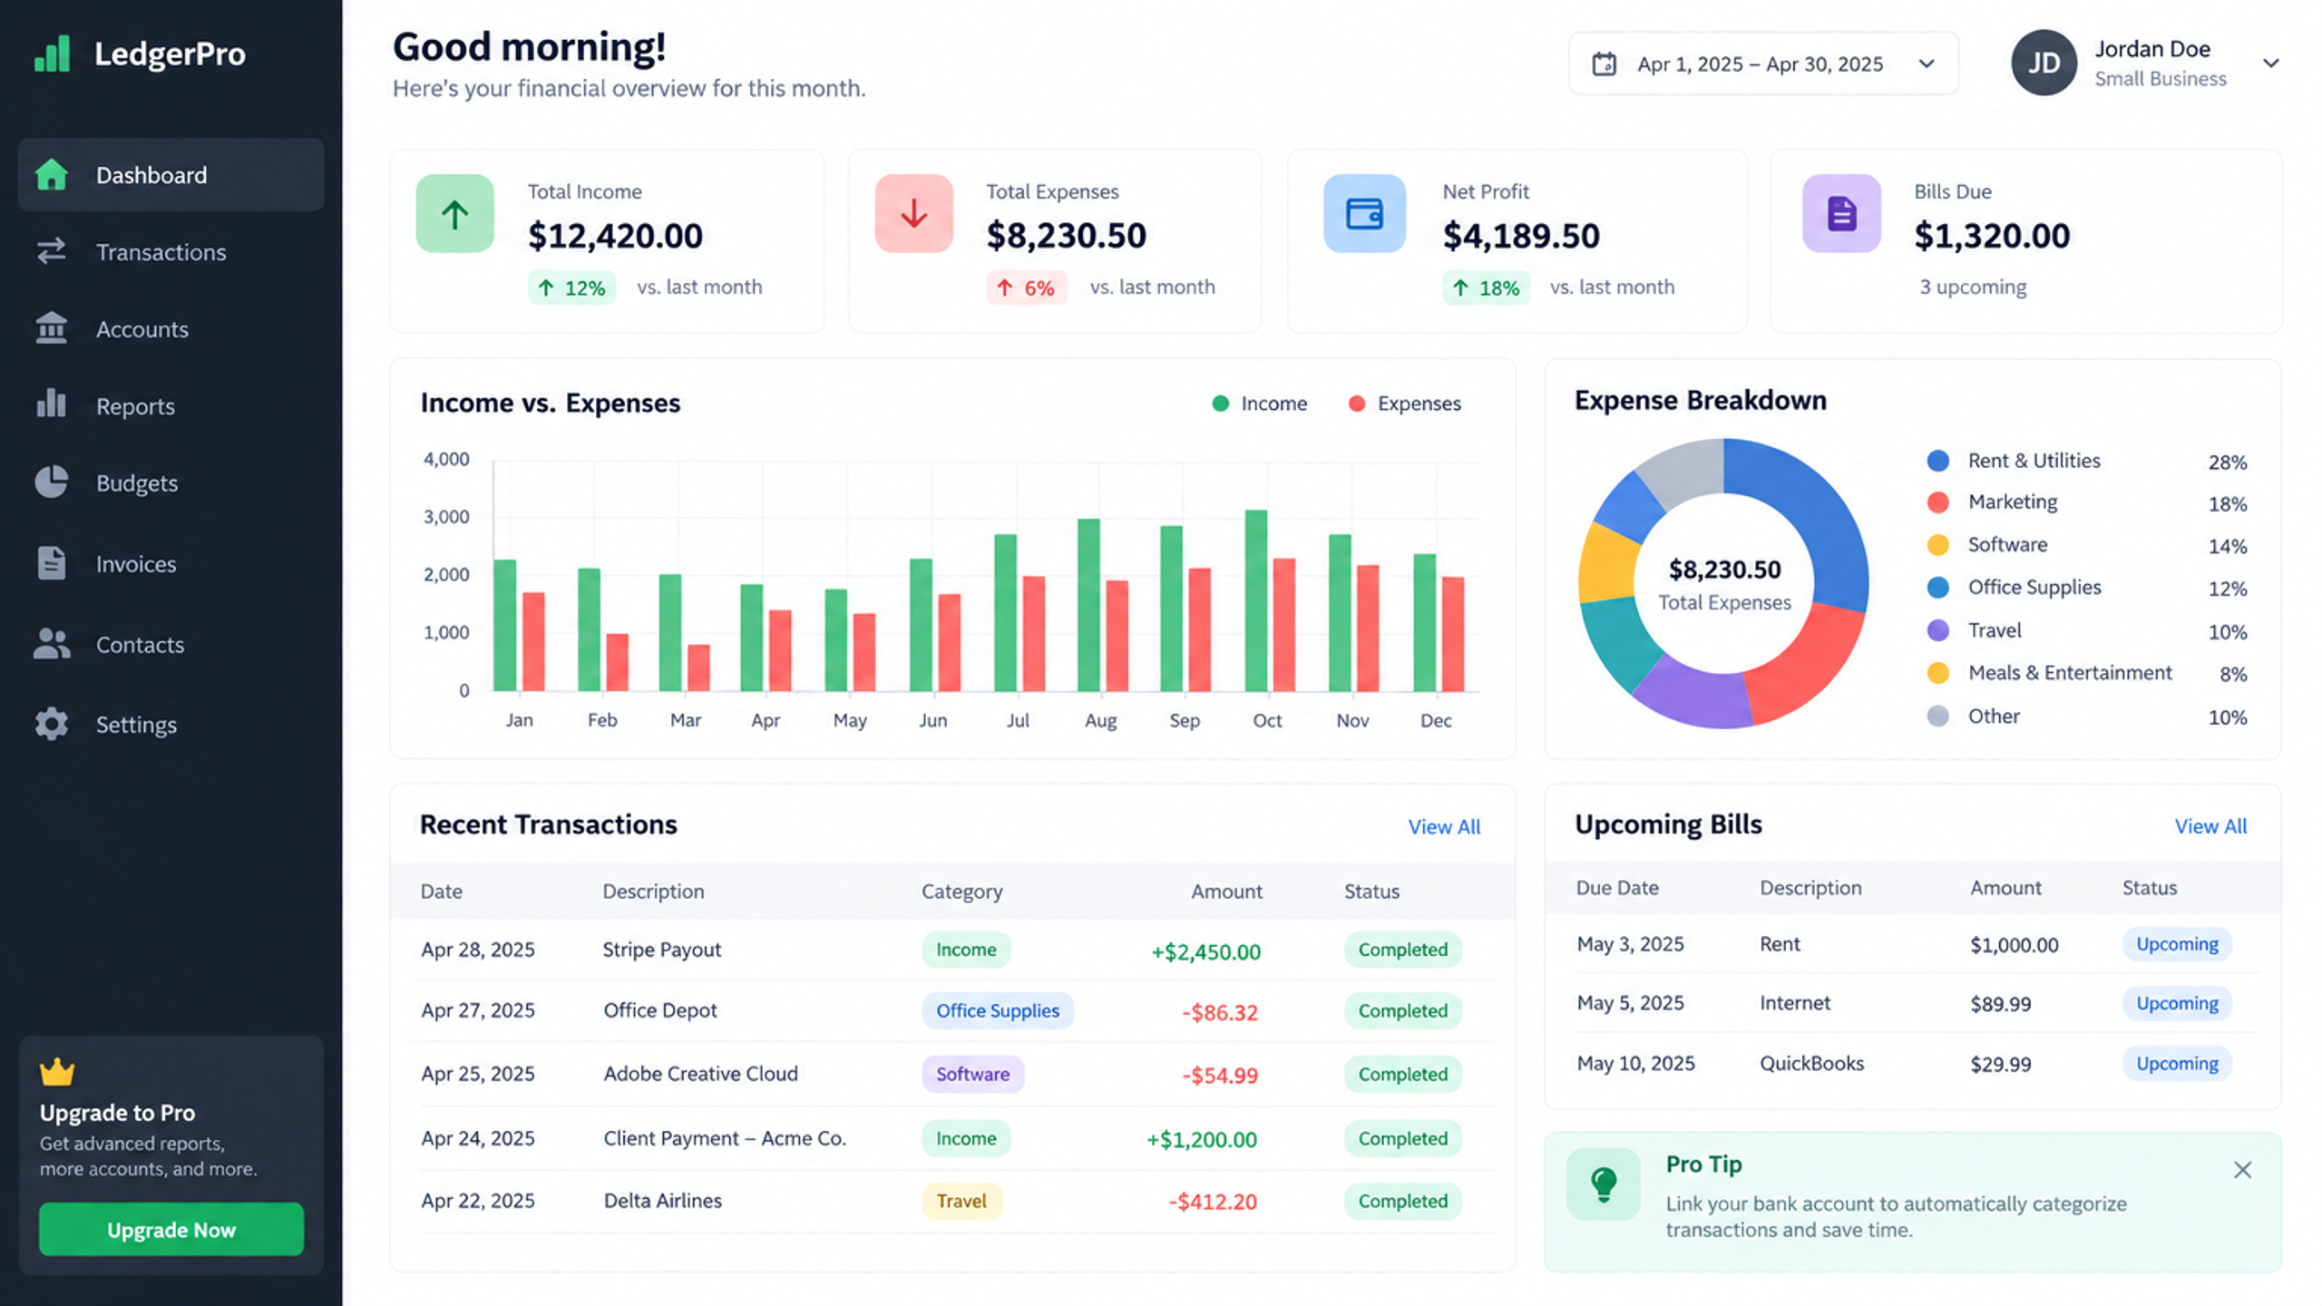Select the QuickBooks bill row

point(1912,1063)
